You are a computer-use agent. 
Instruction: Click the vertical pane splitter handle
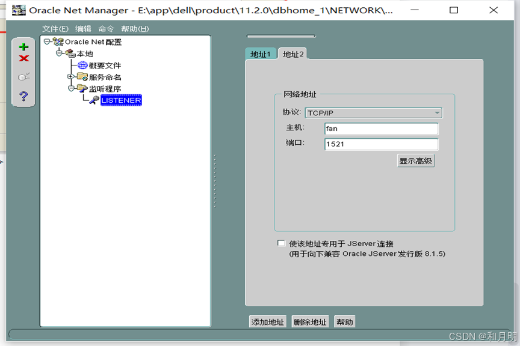pyautogui.click(x=215, y=181)
